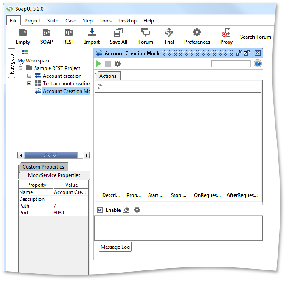Click the Trial toolbar icon
This screenshot has width=286, height=281.
(169, 37)
